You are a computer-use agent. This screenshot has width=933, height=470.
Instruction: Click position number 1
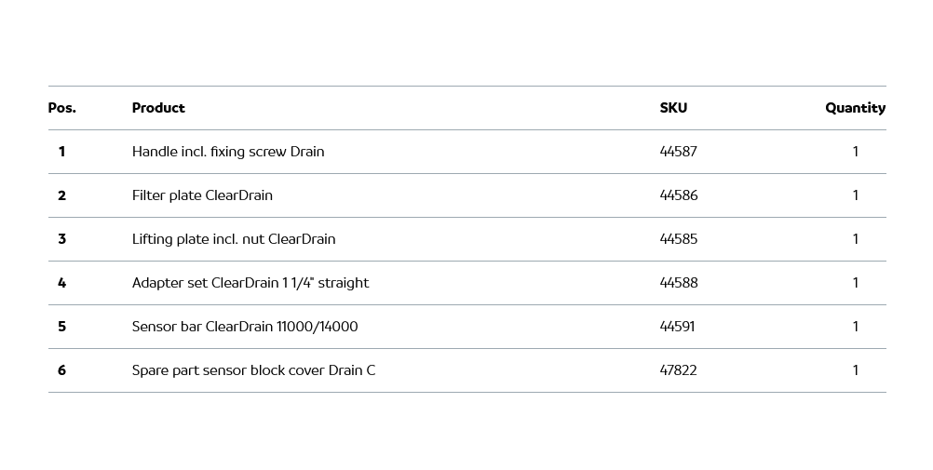click(x=61, y=152)
